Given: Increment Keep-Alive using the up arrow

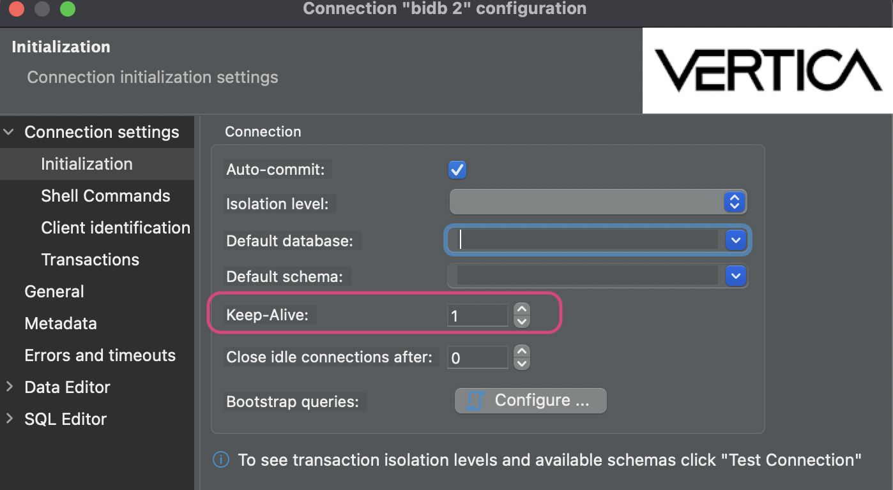Looking at the screenshot, I should point(521,309).
